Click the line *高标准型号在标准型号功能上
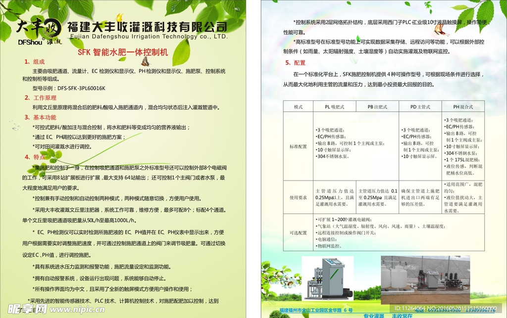 coord(389,42)
